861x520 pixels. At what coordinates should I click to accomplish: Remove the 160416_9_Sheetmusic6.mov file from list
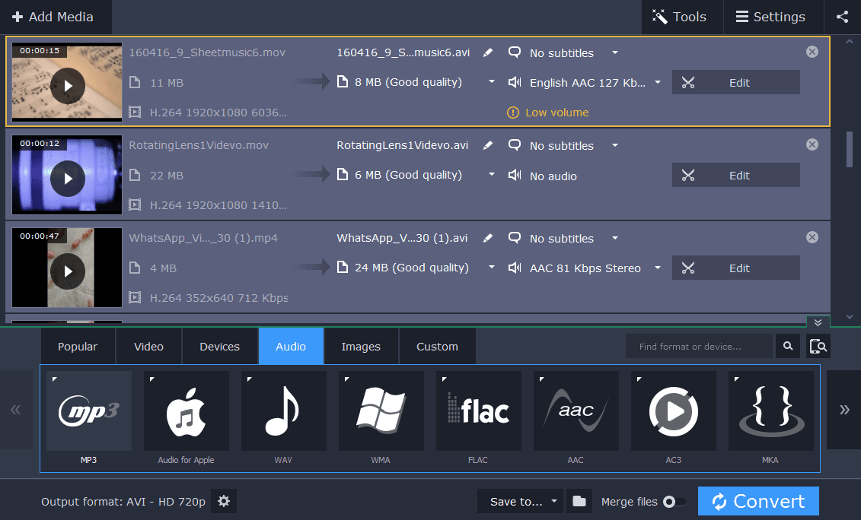pyautogui.click(x=812, y=52)
